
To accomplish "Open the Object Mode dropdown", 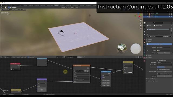I will (6, 10).
